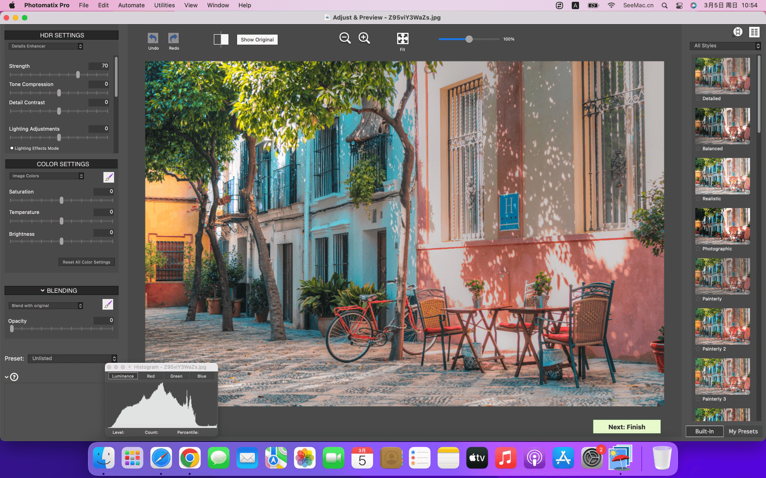The height and width of the screenshot is (478, 766).
Task: Enable the Lighting Effects Mode checkbox
Action: coord(12,148)
